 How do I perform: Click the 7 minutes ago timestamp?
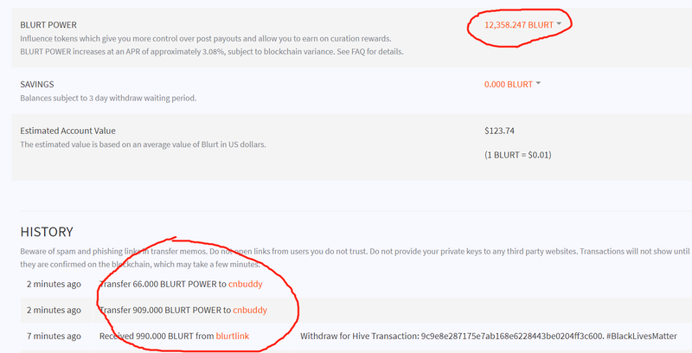coord(54,335)
